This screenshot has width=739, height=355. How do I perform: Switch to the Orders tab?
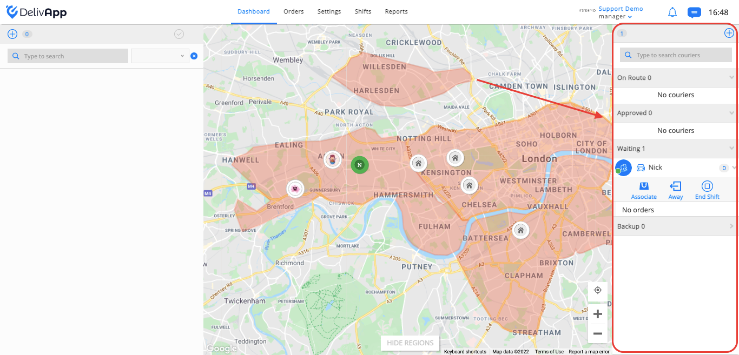click(x=294, y=11)
